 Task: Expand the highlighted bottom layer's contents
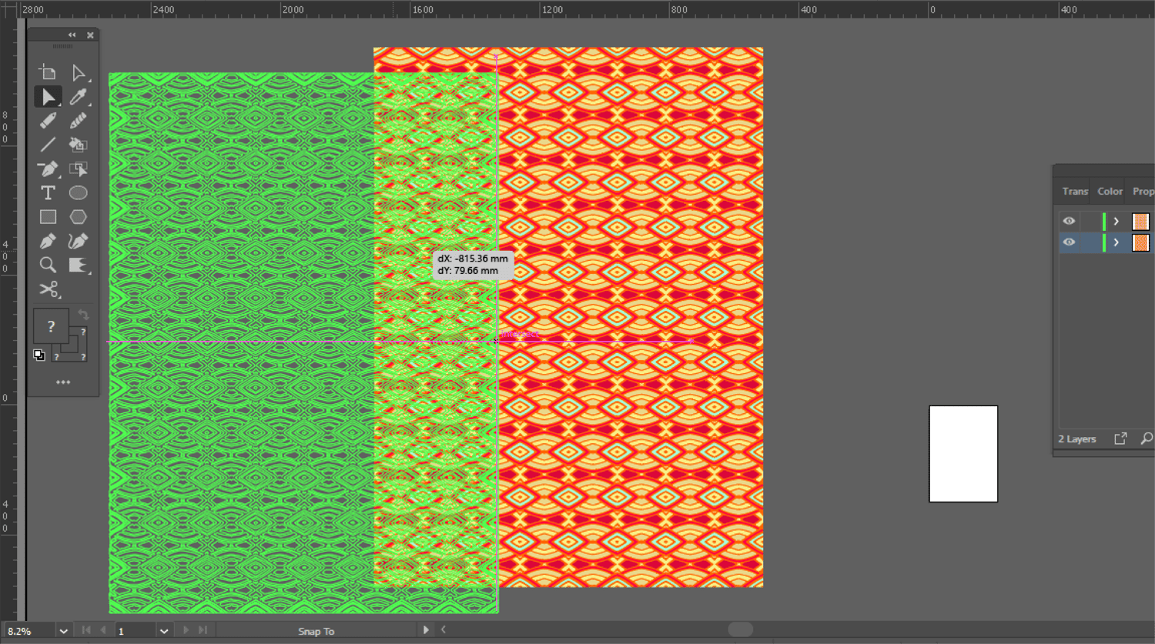tap(1116, 242)
